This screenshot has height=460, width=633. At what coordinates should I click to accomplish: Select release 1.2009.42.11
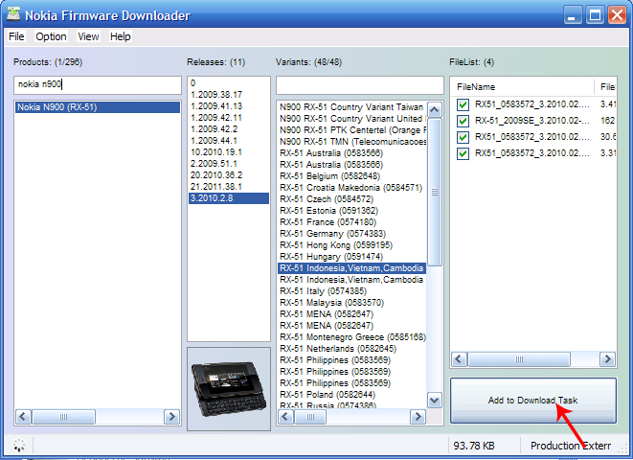pos(229,118)
